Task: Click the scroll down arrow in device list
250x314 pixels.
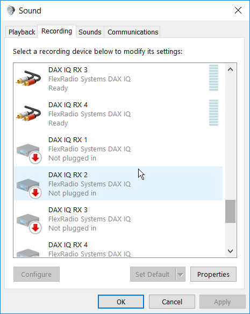Action: tap(231, 251)
